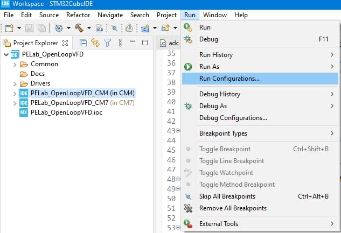The height and width of the screenshot is (233, 341).
Task: Collapse the PELab_OpenLoopVFD root project
Action: [x=6, y=54]
